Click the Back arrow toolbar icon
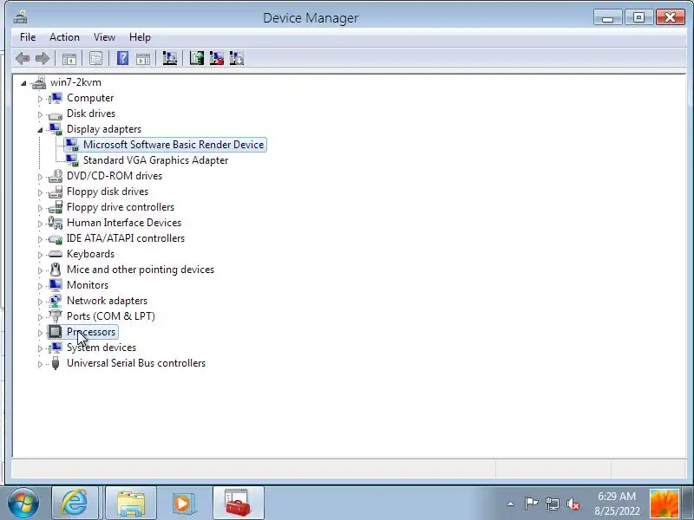 pos(23,58)
